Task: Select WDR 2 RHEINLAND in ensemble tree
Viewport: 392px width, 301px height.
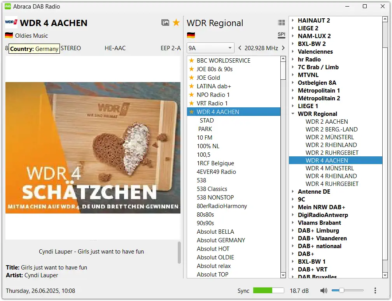Action: (331, 145)
